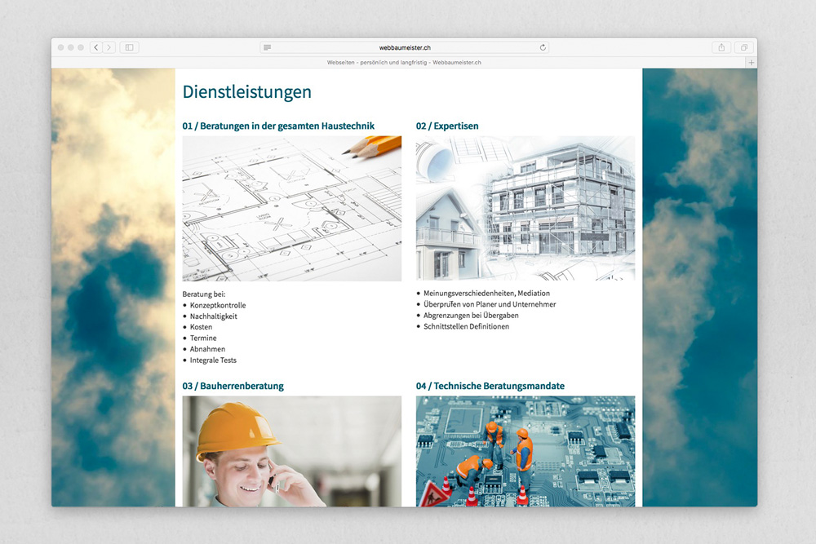
Task: Click the Dienstleistungen page heading
Action: [x=246, y=92]
